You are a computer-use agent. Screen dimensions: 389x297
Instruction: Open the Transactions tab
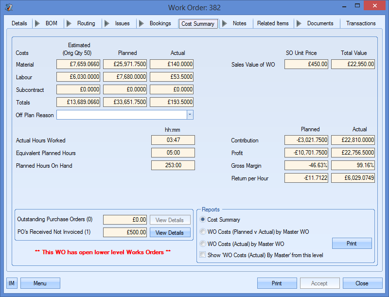(x=360, y=23)
